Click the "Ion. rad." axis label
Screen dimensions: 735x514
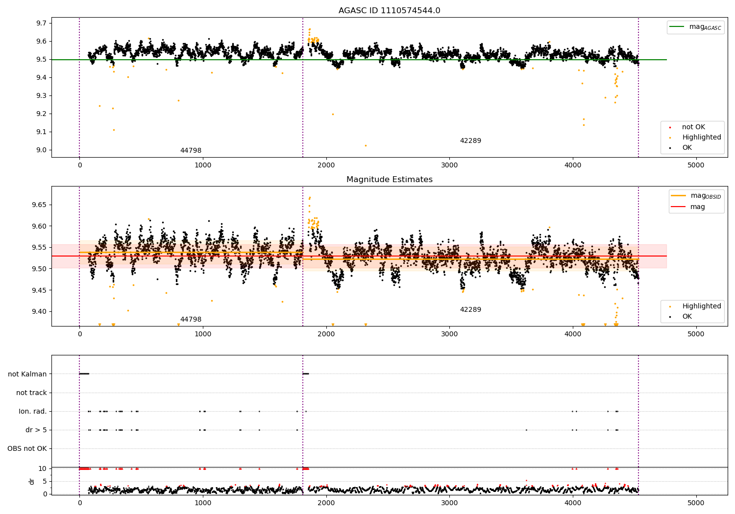pos(33,411)
